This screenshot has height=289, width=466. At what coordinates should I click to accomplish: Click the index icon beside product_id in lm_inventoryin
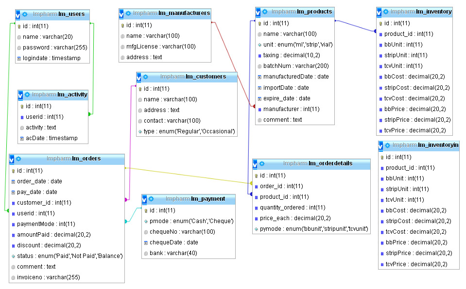pyautogui.click(x=382, y=167)
